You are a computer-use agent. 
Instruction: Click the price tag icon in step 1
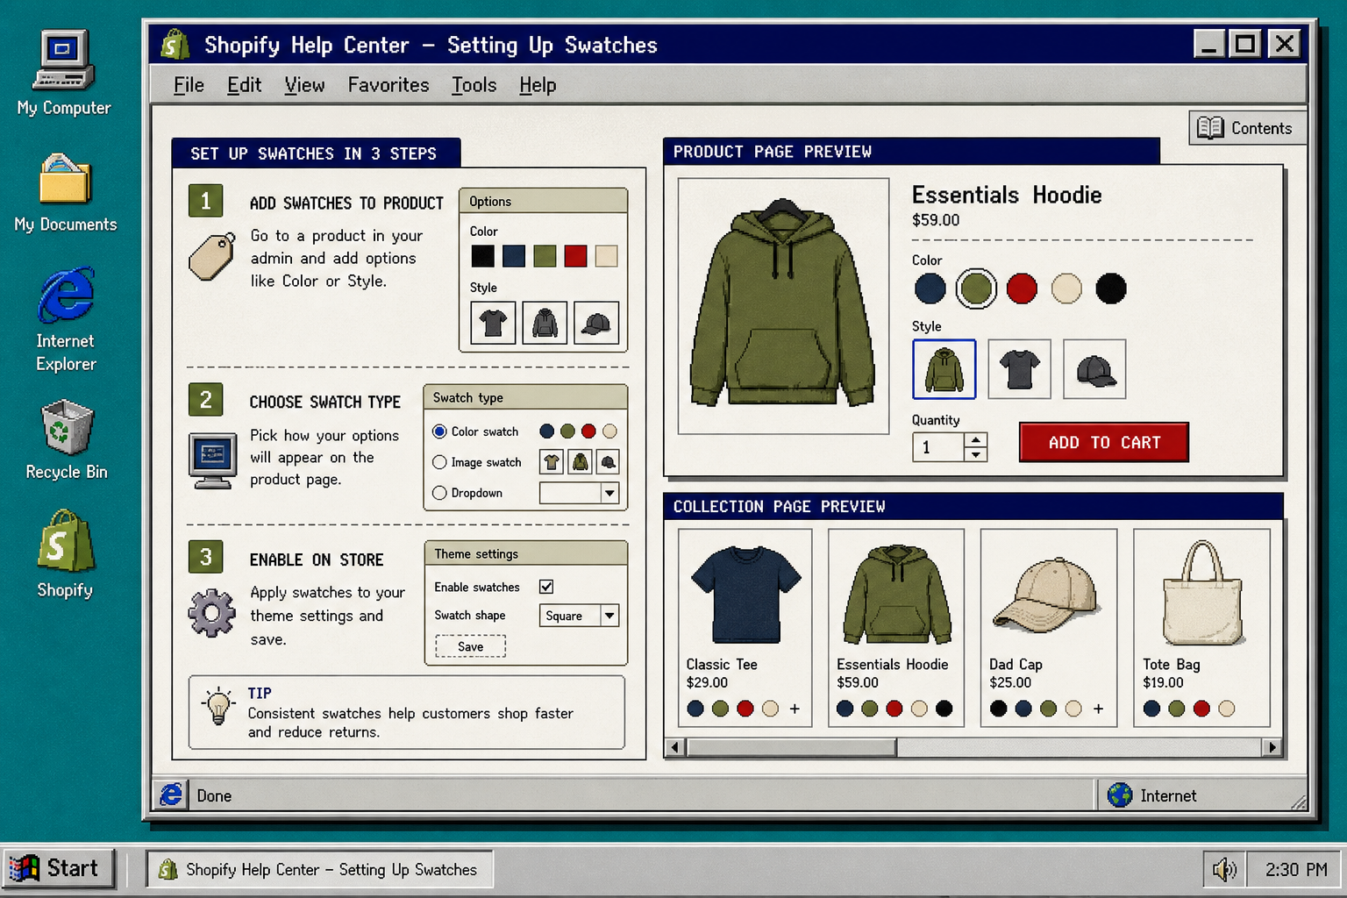(x=212, y=256)
